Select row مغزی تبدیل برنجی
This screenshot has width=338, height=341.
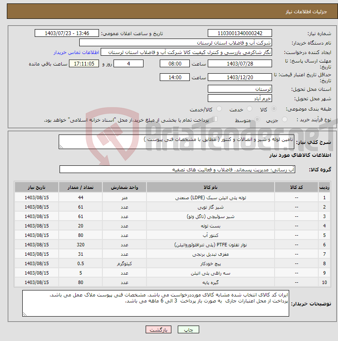point(172,254)
